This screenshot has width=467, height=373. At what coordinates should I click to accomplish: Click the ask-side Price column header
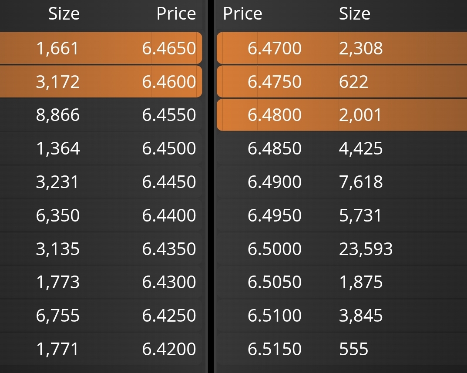[x=242, y=13]
